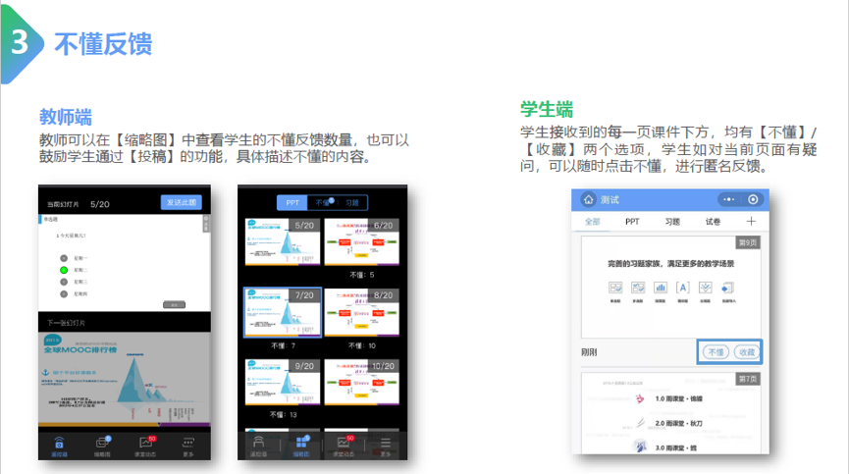849x474 pixels.
Task: Switch to 不懂 segment in thumbnail grid screen
Action: tap(322, 202)
